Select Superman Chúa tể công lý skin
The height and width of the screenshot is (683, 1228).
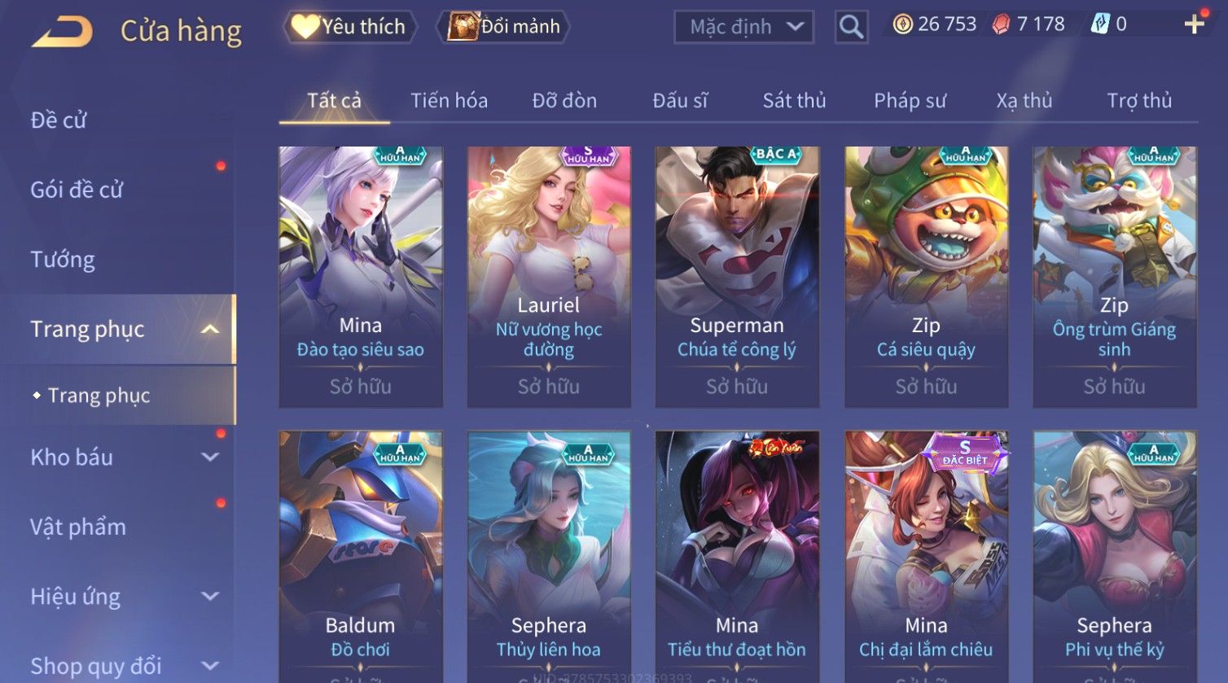(x=737, y=277)
